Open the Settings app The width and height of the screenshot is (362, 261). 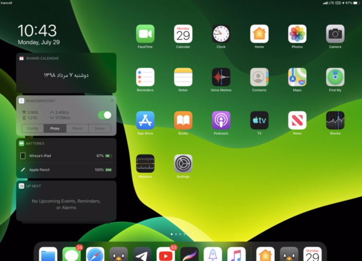pos(183,163)
